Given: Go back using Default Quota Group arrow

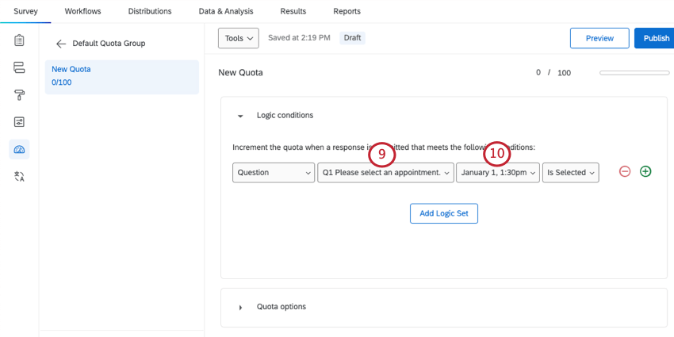Looking at the screenshot, I should point(61,44).
